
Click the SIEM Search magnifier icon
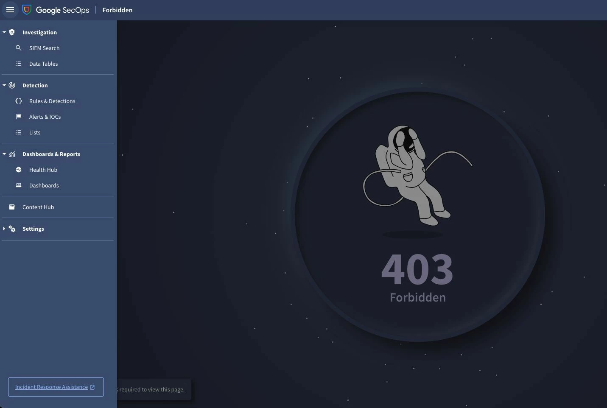click(18, 48)
